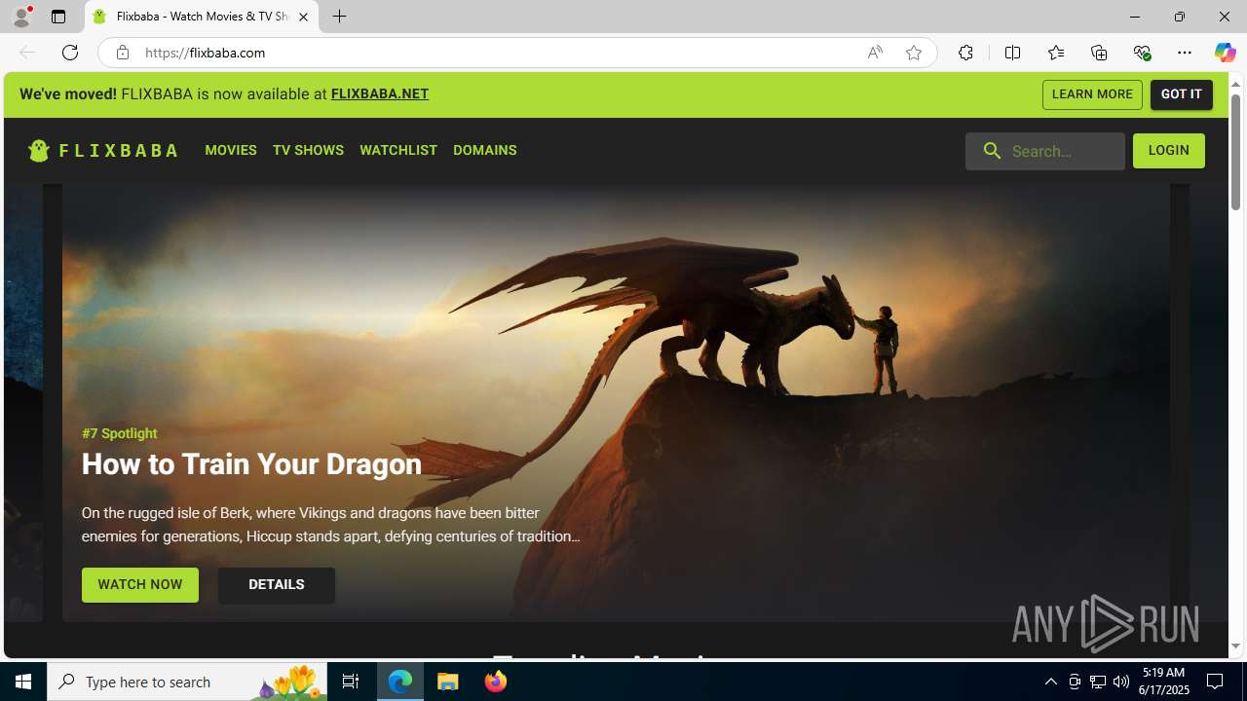Open Browser essentials icon
Viewport: 1247px width, 701px height.
1142,53
